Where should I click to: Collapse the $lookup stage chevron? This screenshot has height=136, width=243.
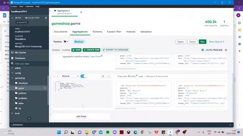(57, 76)
